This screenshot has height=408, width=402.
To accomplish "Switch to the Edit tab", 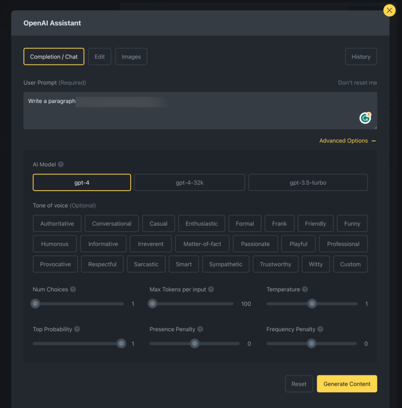I will [100, 57].
